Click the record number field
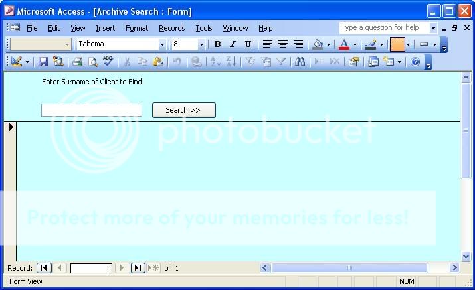Image resolution: width=475 pixels, height=290 pixels. click(x=91, y=268)
